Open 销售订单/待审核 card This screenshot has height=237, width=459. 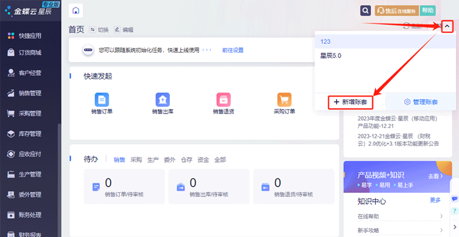[x=124, y=187]
